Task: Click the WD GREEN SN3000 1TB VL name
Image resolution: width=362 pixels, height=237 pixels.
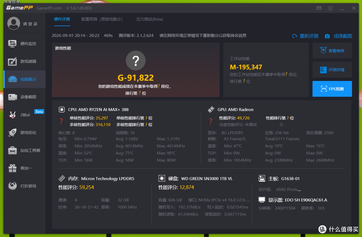Action: pos(207,179)
